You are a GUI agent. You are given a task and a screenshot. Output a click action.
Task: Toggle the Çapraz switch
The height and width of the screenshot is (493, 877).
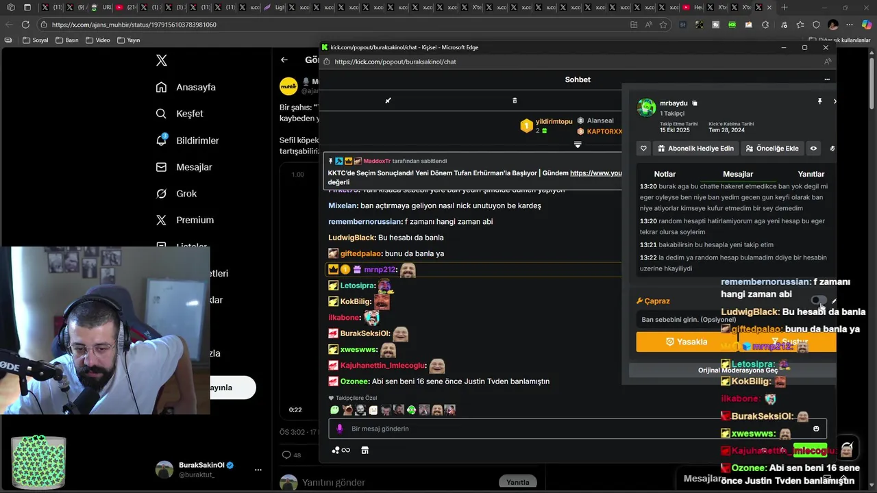tap(818, 301)
